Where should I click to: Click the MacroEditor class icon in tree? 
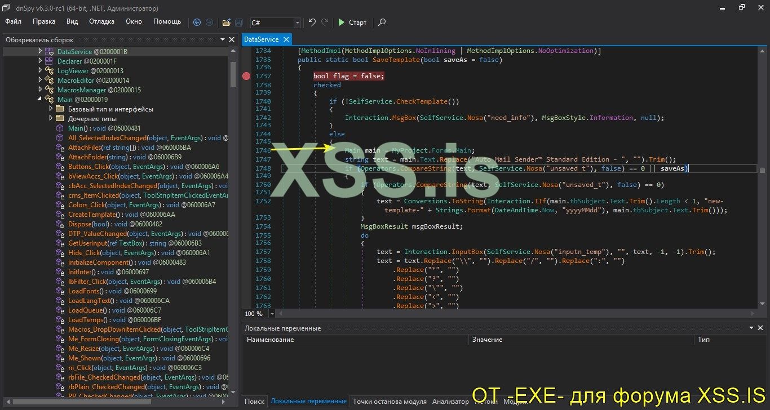point(49,80)
